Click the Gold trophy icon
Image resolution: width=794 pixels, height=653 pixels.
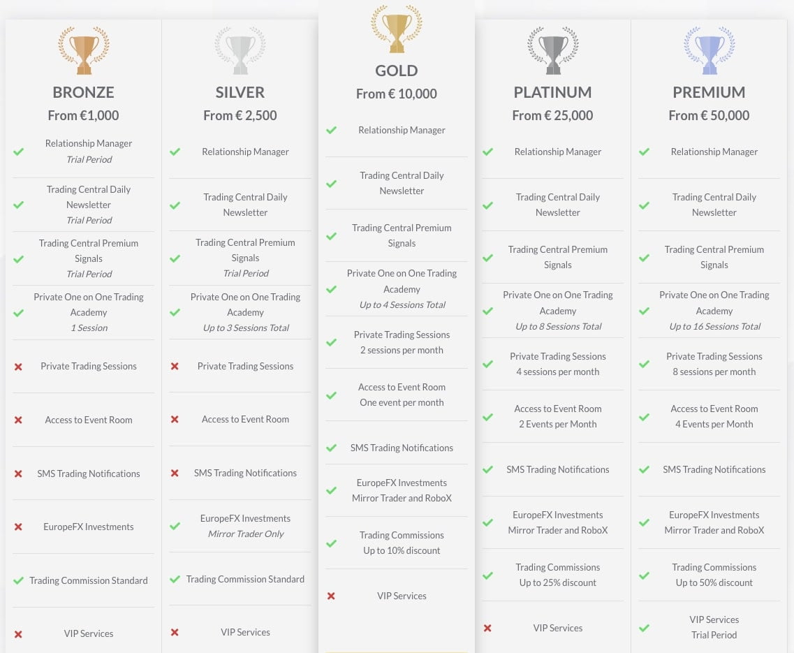(x=397, y=29)
